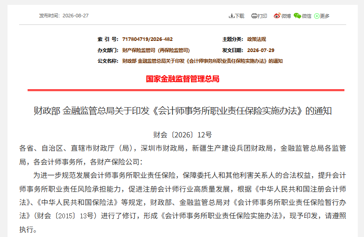Click the 微信 share label
This screenshot has width=364, height=237.
307,16
